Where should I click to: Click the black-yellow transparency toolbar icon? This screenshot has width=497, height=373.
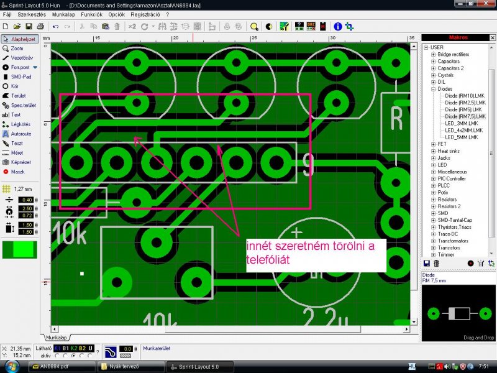269,27
